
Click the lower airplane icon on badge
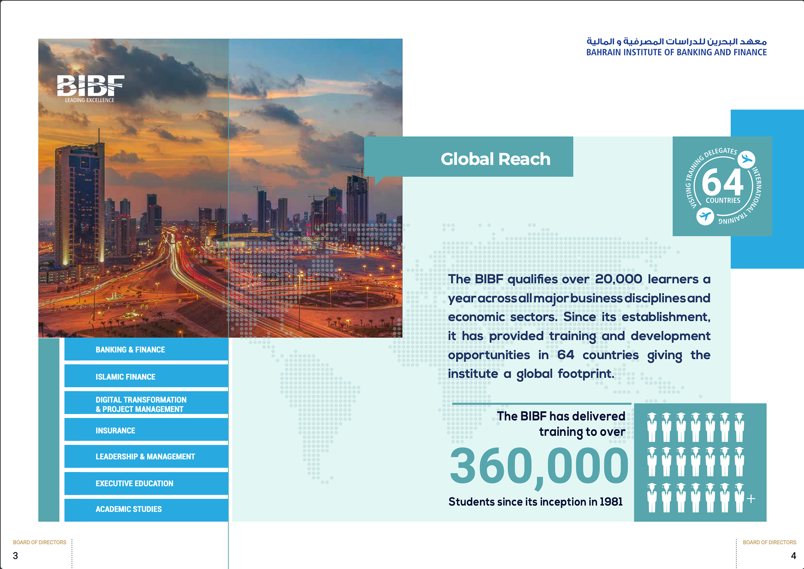coord(705,216)
